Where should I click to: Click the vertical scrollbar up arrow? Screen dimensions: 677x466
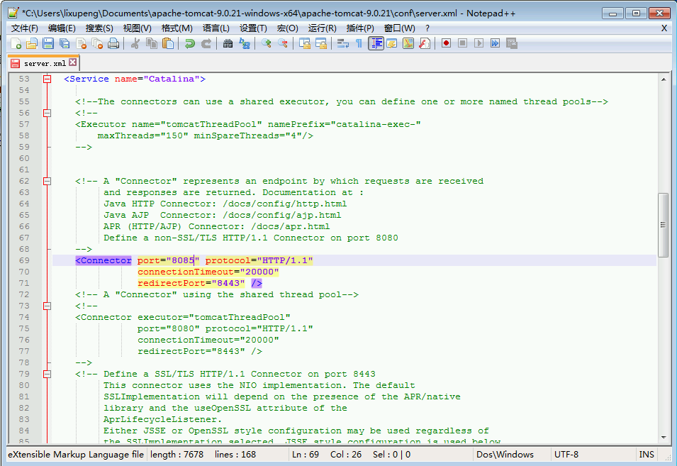coord(664,79)
